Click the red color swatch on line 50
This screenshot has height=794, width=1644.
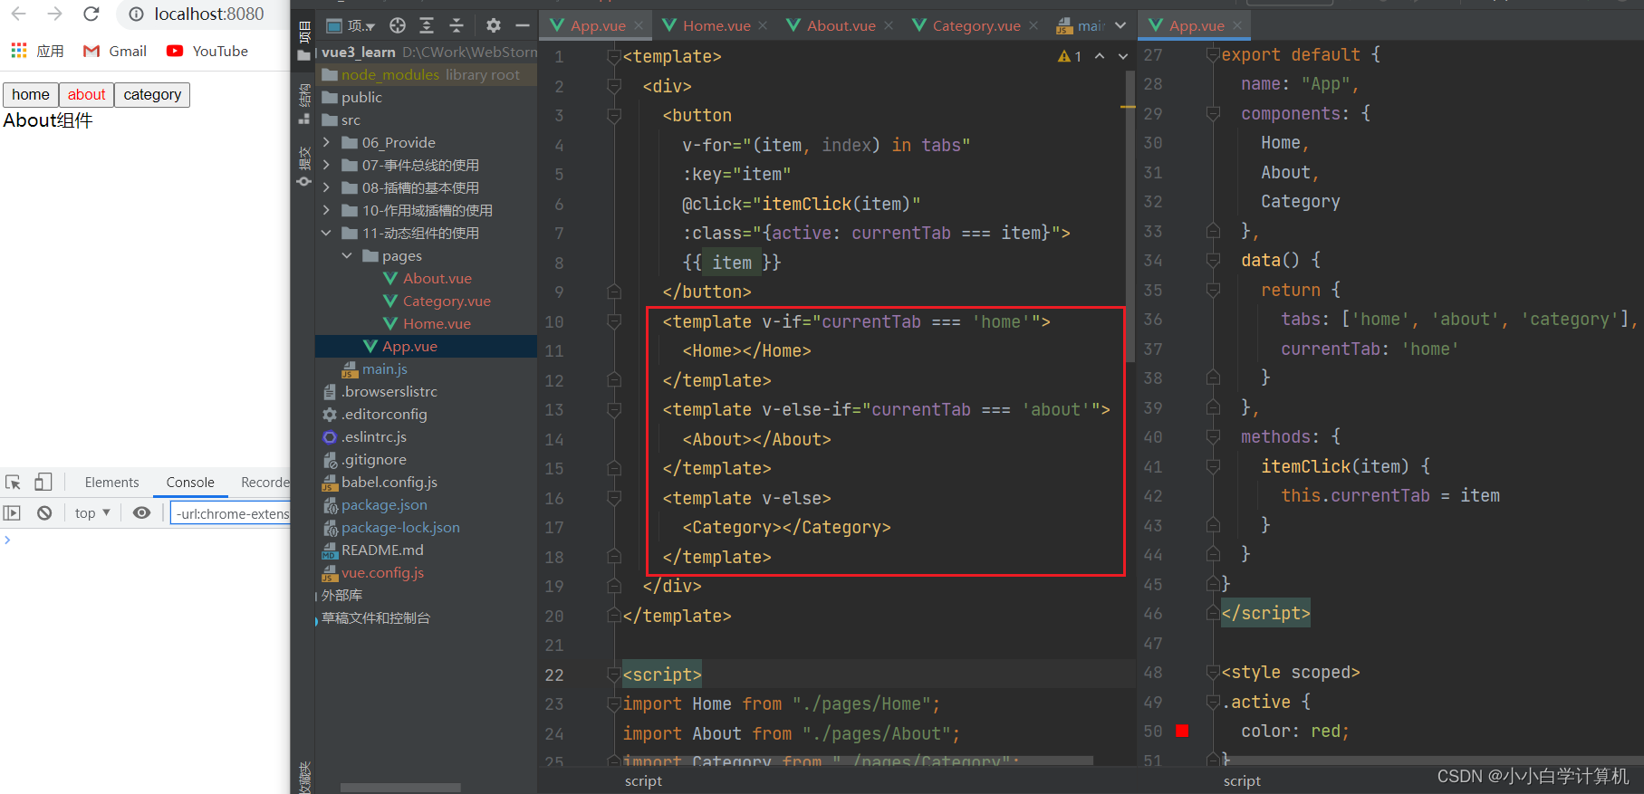tap(1182, 731)
